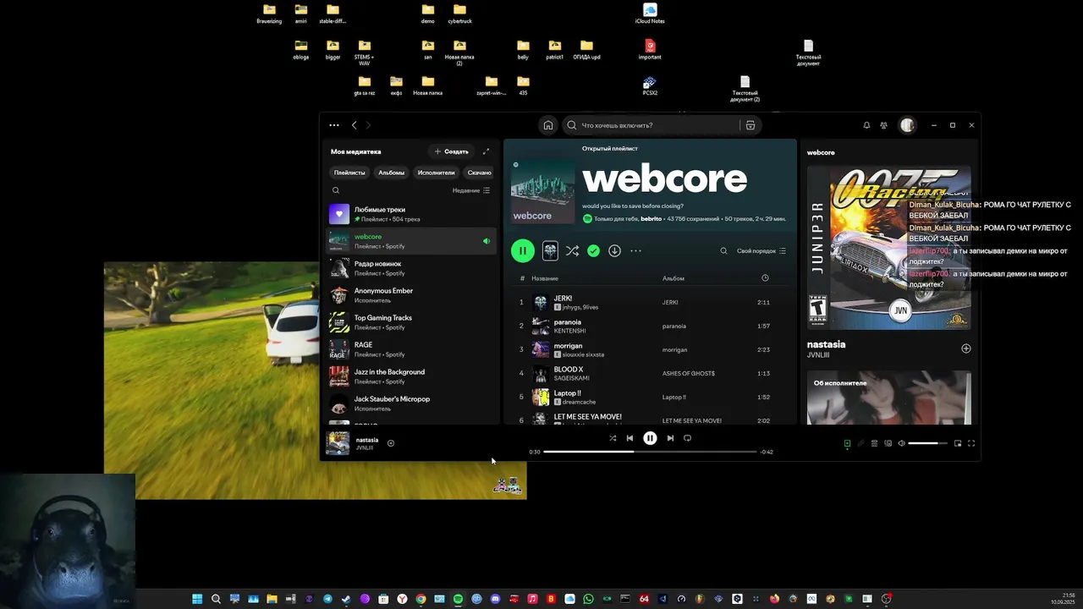Adjust the volume slider
The width and height of the screenshot is (1083, 609).
[927, 443]
